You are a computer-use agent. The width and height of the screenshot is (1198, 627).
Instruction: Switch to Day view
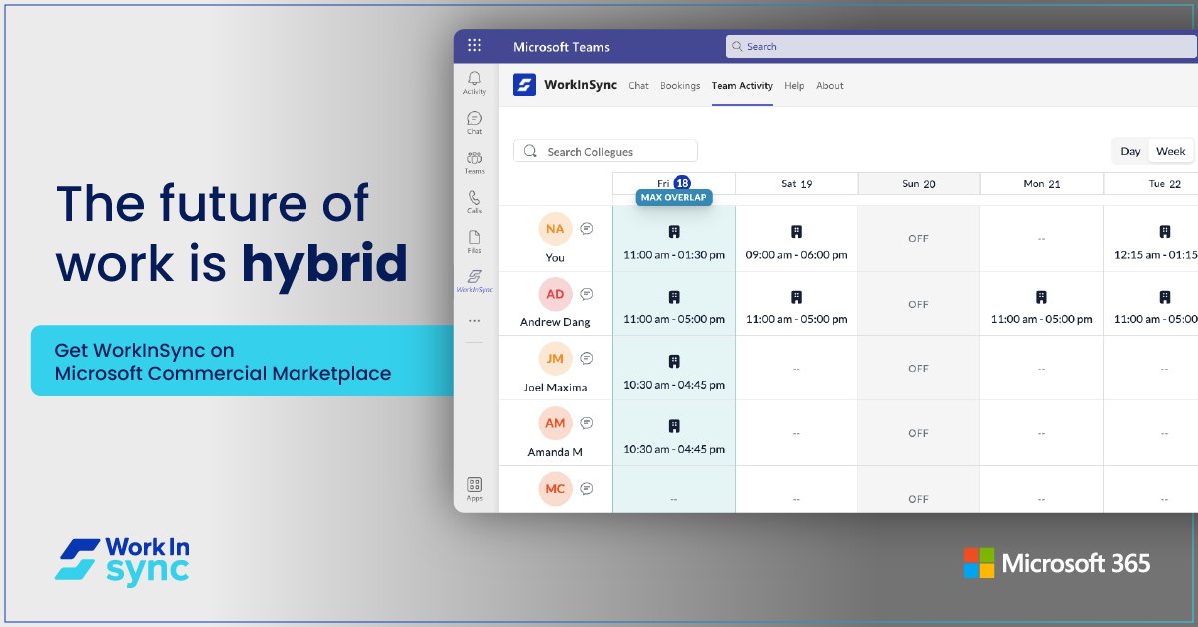point(1130,151)
